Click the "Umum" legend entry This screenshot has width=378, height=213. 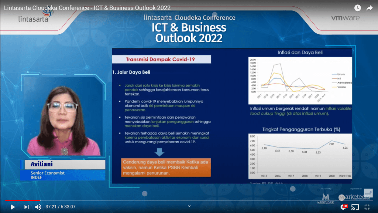point(339,74)
